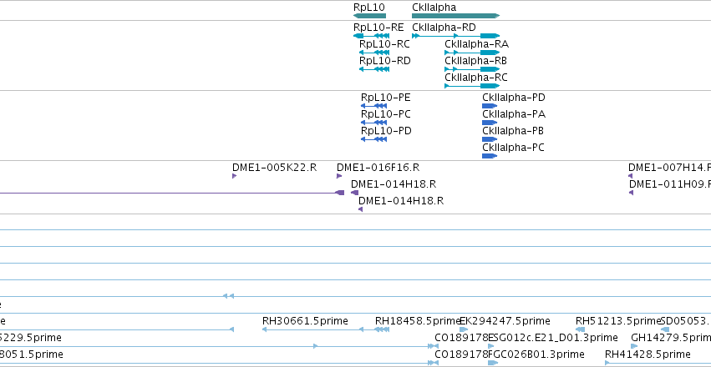Click the DME1-011H09.R label
The height and width of the screenshot is (367, 711).
(x=670, y=184)
